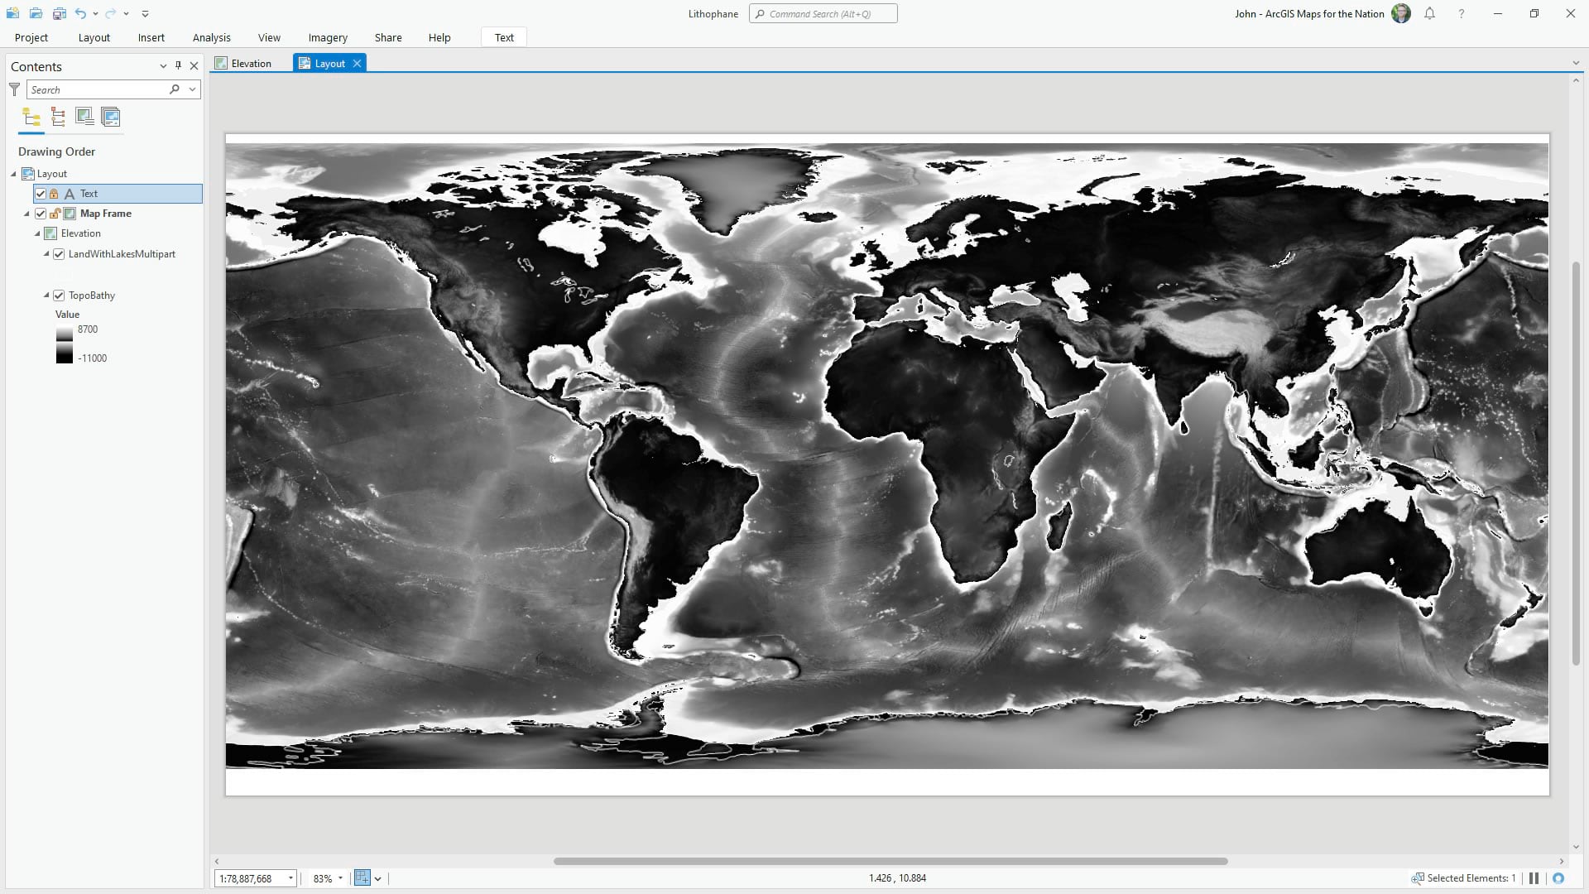This screenshot has width=1589, height=894.
Task: Collapse the Elevation group in Contents
Action: click(37, 233)
